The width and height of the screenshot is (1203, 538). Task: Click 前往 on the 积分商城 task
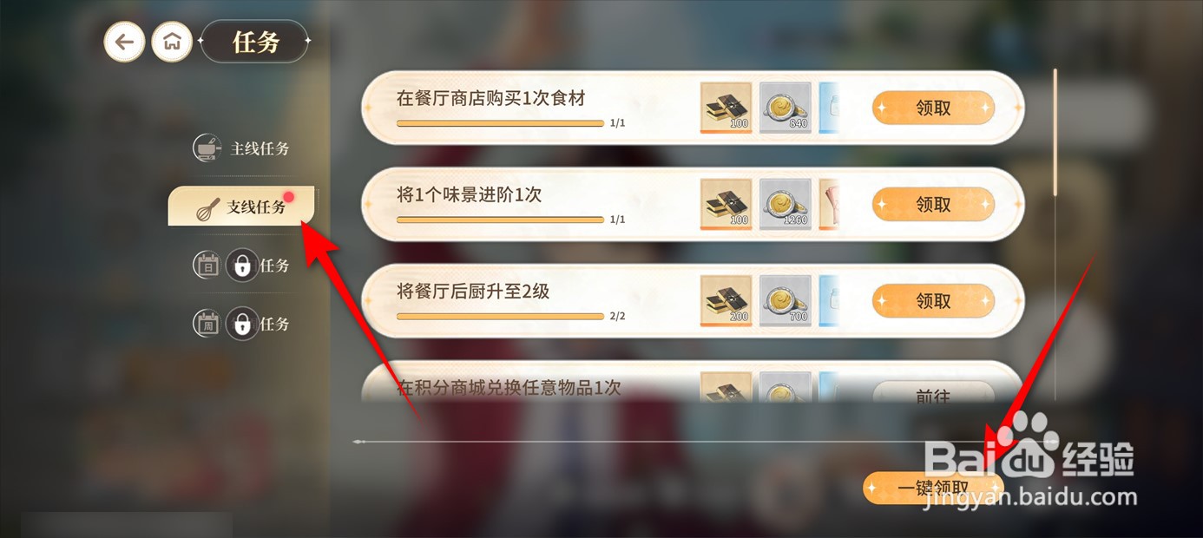(933, 395)
